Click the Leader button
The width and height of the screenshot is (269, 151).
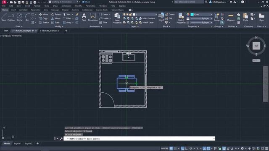click(104, 18)
